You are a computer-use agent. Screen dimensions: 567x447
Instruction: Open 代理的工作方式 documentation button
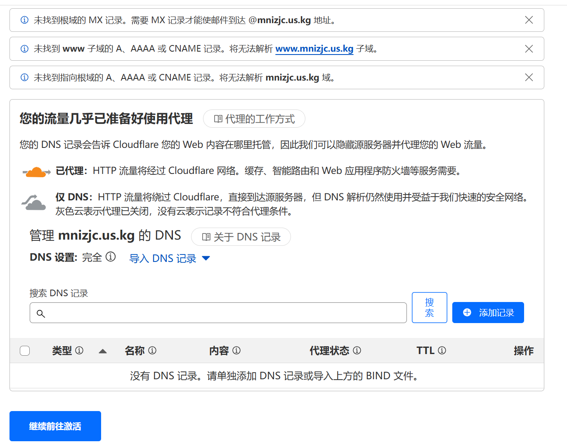pos(254,119)
